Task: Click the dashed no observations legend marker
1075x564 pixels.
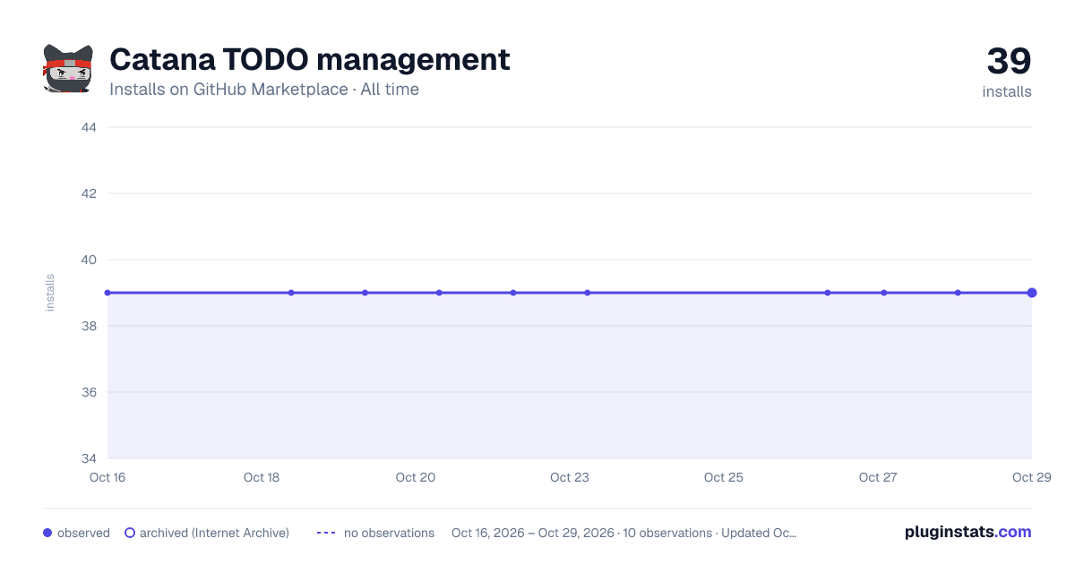Action: click(326, 533)
